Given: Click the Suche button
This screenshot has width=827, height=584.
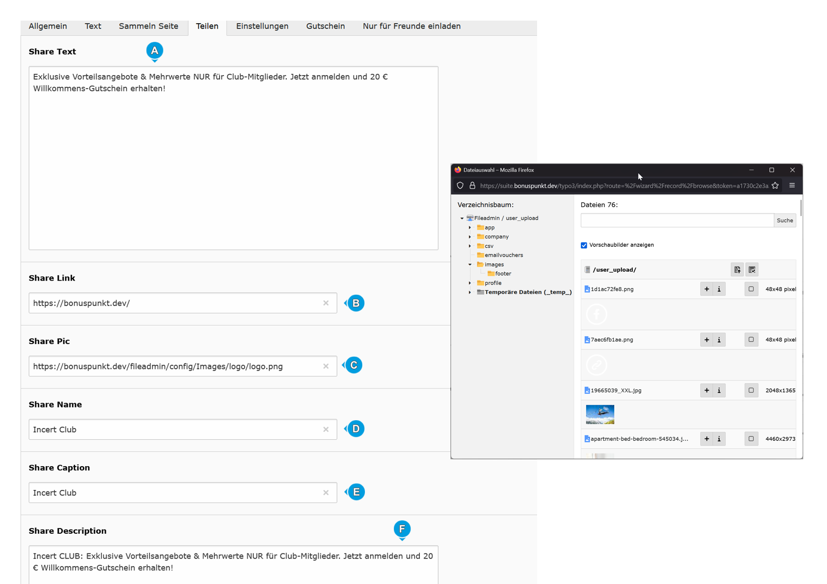Looking at the screenshot, I should click(785, 220).
